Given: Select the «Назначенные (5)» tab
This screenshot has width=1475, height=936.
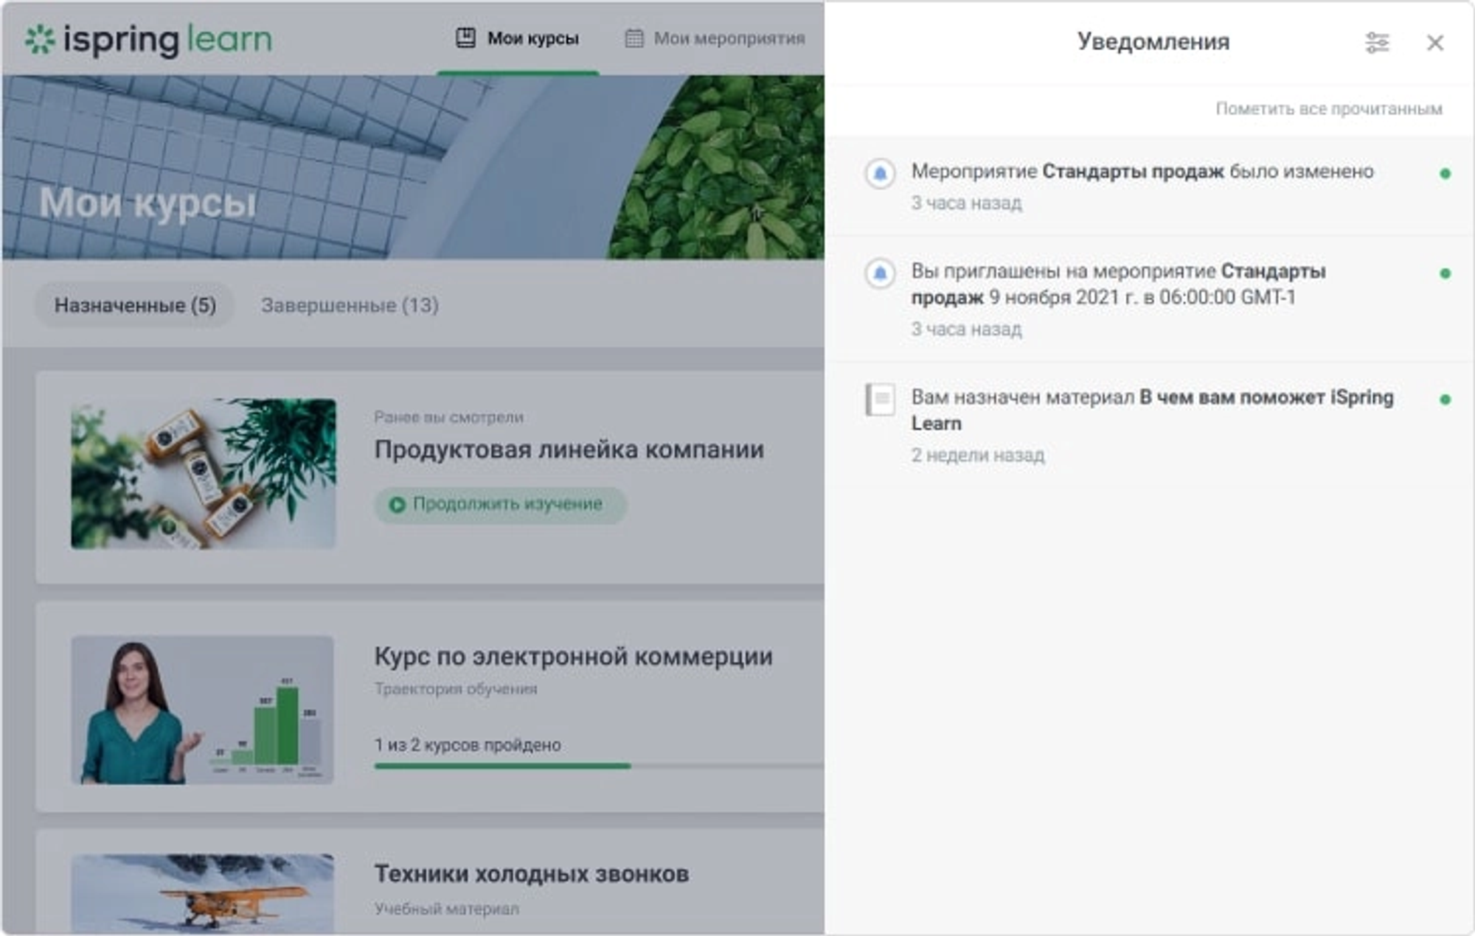Looking at the screenshot, I should (x=133, y=305).
